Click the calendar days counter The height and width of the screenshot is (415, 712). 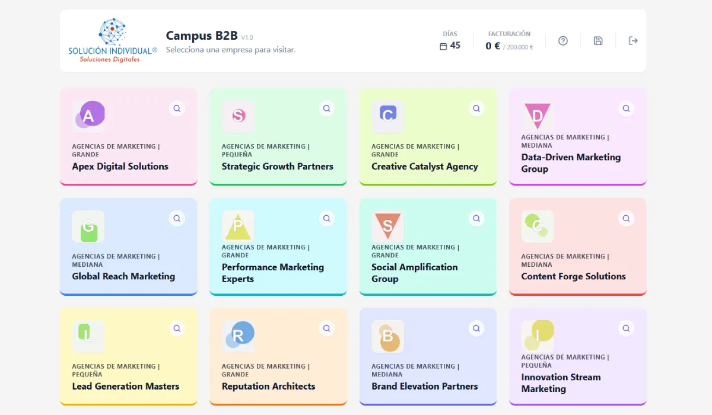pos(450,41)
